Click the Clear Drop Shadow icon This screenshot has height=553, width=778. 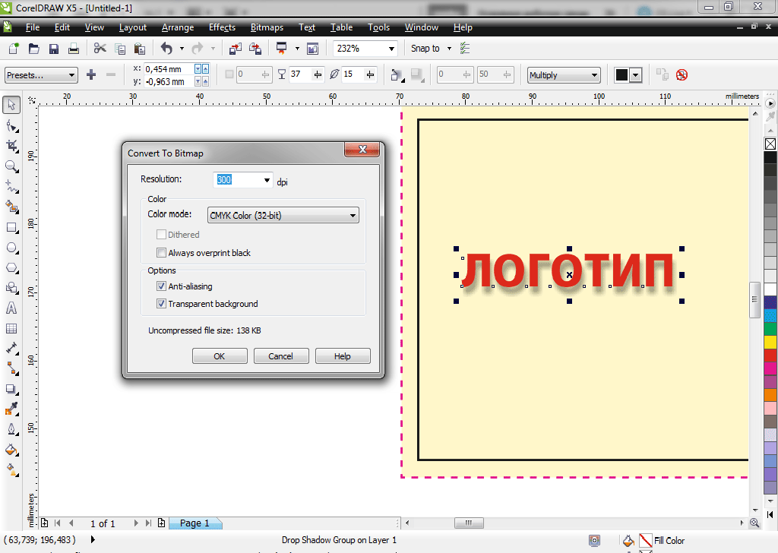682,74
